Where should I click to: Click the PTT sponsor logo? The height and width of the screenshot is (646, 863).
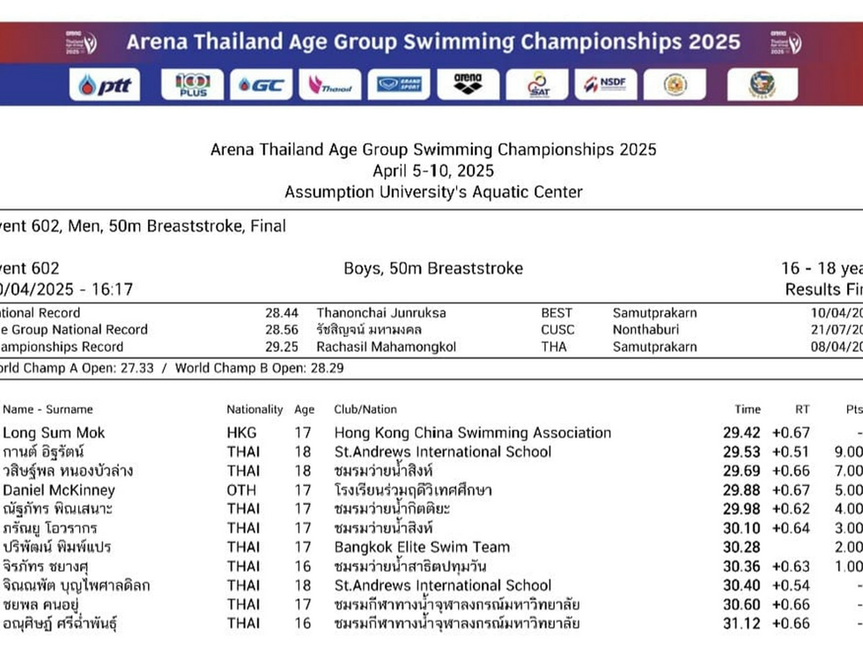point(104,84)
